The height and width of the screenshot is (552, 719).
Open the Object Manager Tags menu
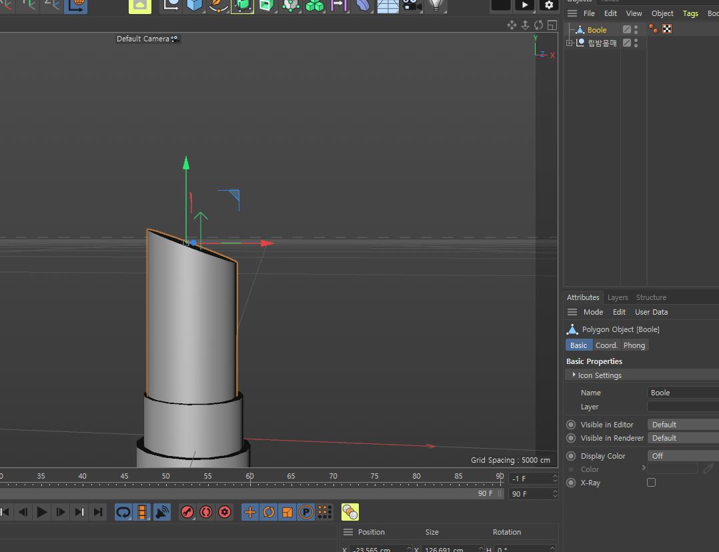tap(690, 13)
